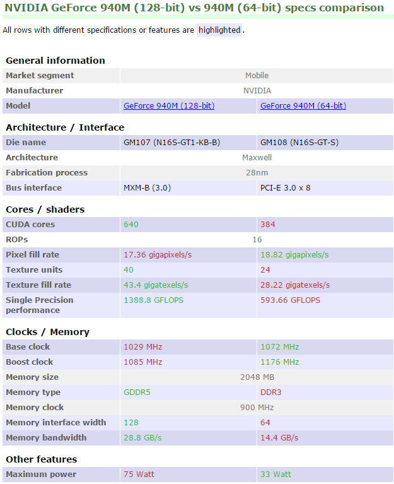Click 'GM108 (N16S-GT-S)' cell
394x484 pixels.
[x=299, y=143]
